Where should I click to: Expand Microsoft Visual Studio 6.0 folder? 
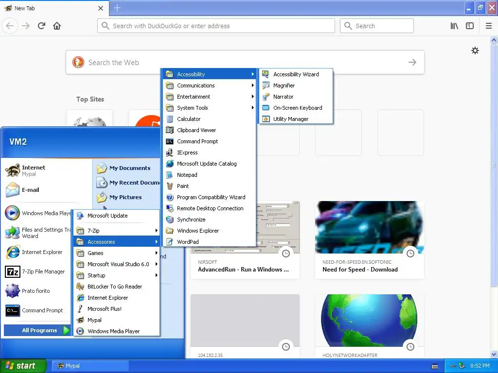tap(117, 264)
